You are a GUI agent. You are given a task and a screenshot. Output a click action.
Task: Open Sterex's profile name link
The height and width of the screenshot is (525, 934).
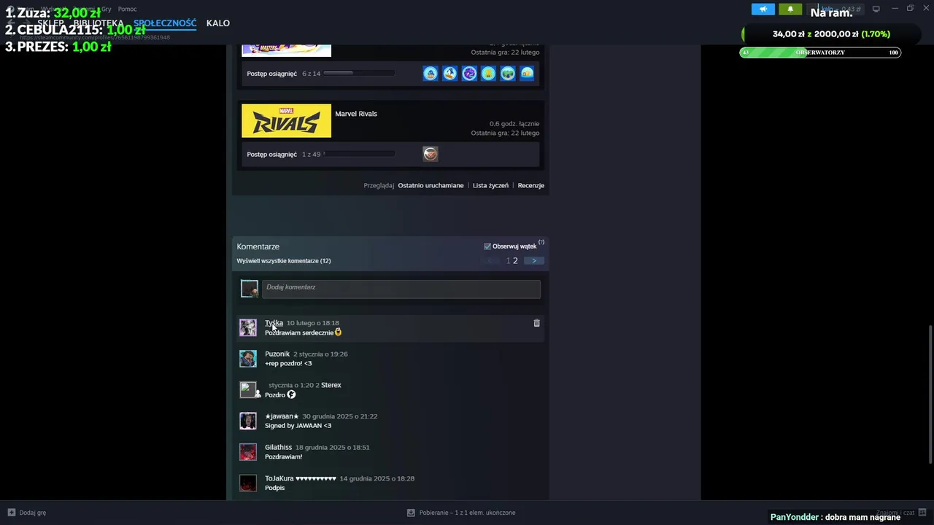(331, 385)
